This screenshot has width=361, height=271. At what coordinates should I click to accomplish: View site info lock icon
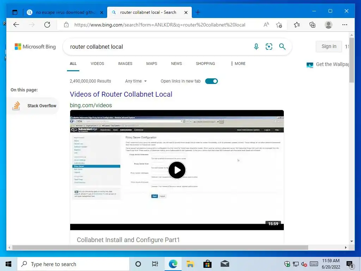tap(66, 25)
